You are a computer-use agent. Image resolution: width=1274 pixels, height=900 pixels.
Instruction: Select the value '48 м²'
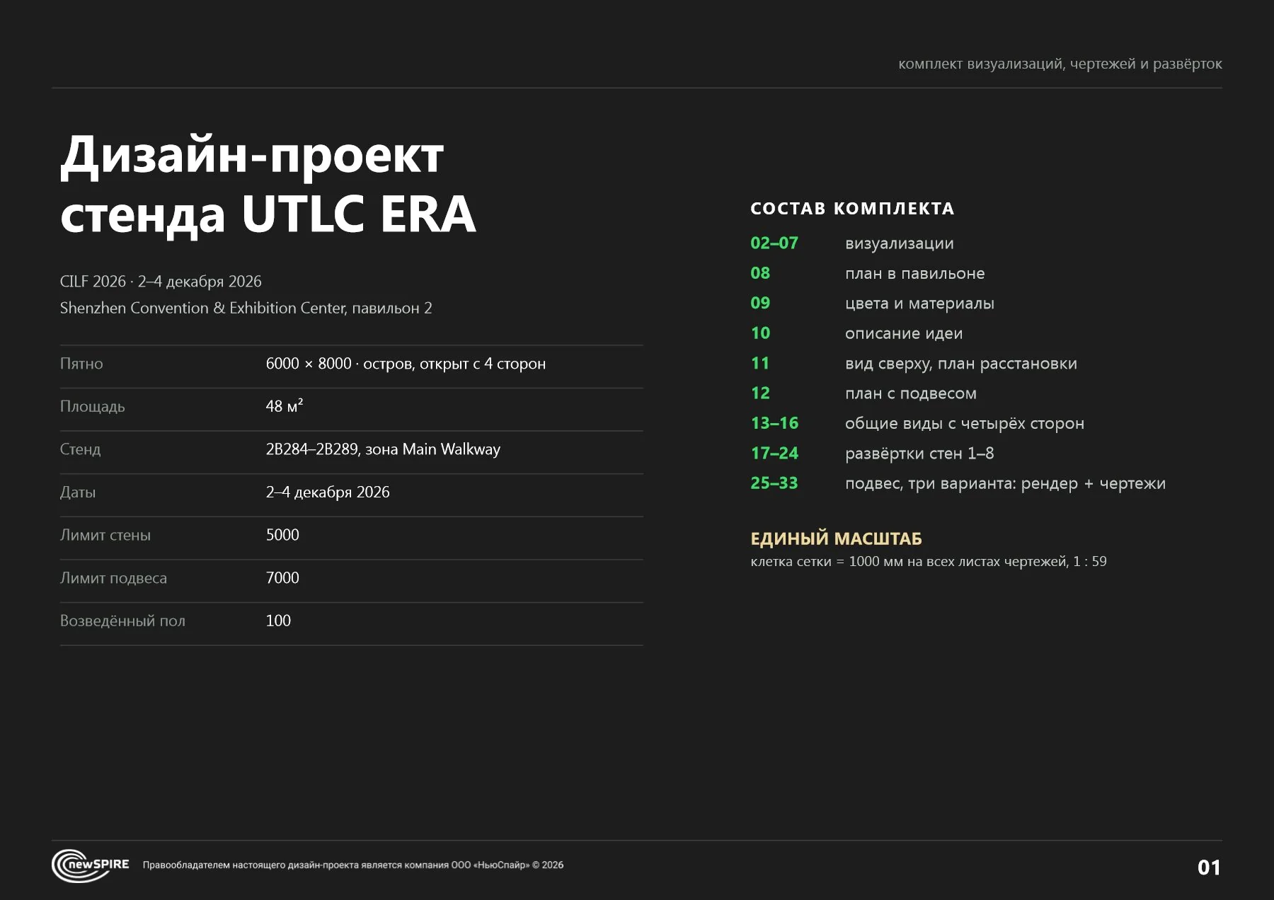point(285,406)
